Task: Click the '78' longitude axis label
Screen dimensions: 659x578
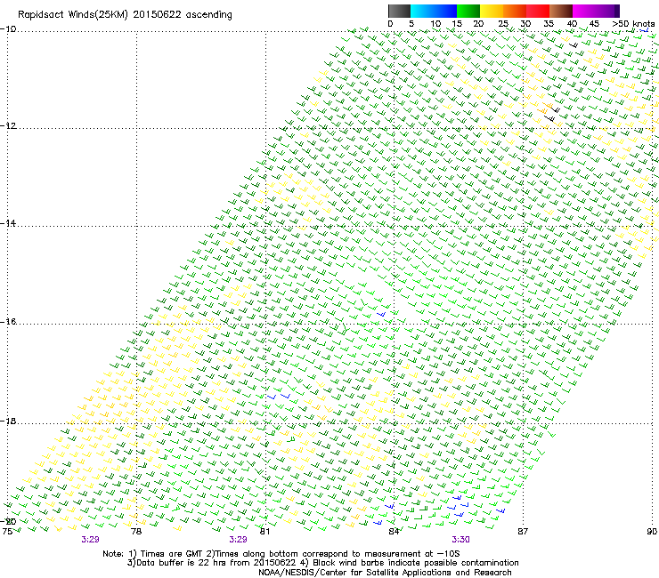Action: pyautogui.click(x=136, y=532)
